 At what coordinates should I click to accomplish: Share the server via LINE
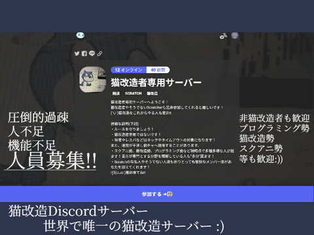pyautogui.click(x=92, y=54)
